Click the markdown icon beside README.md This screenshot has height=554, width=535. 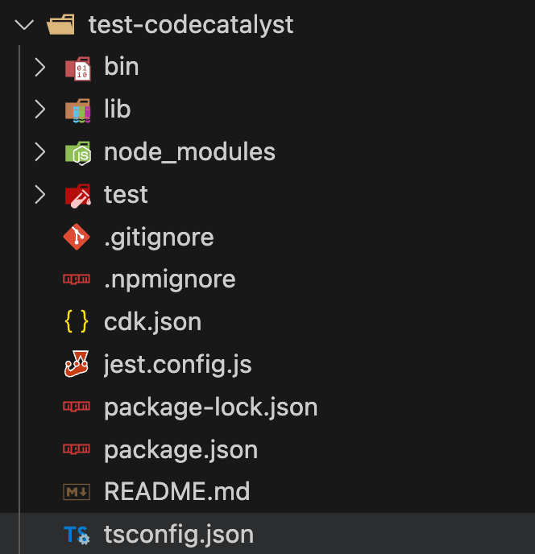[x=77, y=492]
